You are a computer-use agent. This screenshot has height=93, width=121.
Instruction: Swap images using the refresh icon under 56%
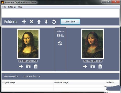click(x=60, y=43)
